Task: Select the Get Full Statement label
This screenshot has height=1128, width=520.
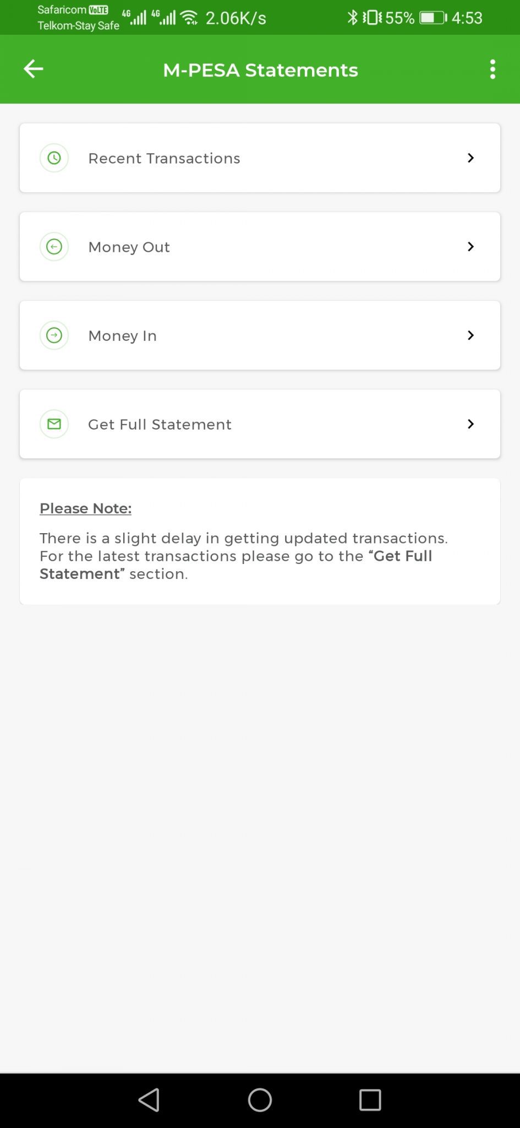Action: (160, 424)
